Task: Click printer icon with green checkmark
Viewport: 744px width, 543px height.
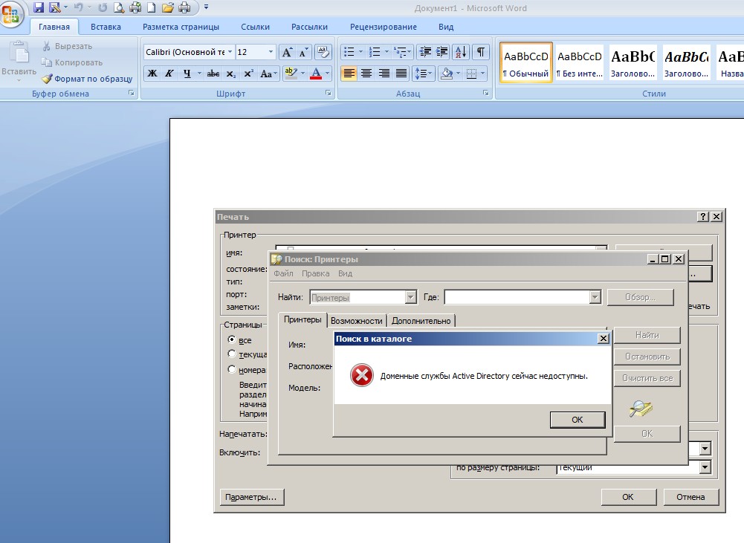Action: (x=135, y=7)
